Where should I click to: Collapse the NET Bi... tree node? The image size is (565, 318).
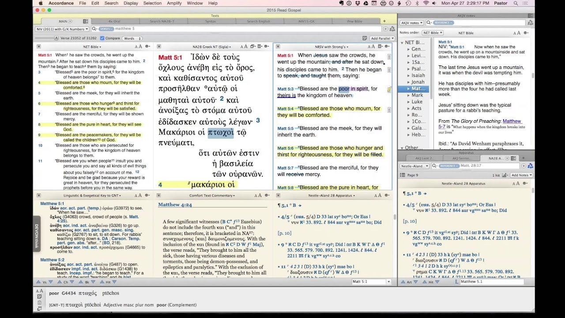click(x=402, y=42)
